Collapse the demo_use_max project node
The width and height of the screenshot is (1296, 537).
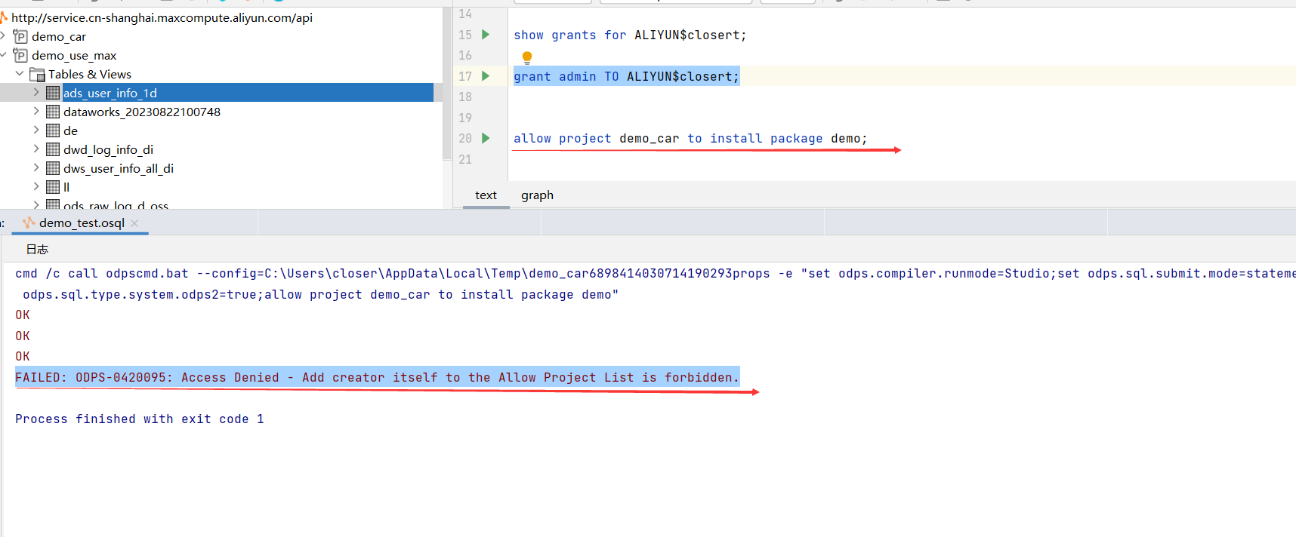tap(3, 54)
